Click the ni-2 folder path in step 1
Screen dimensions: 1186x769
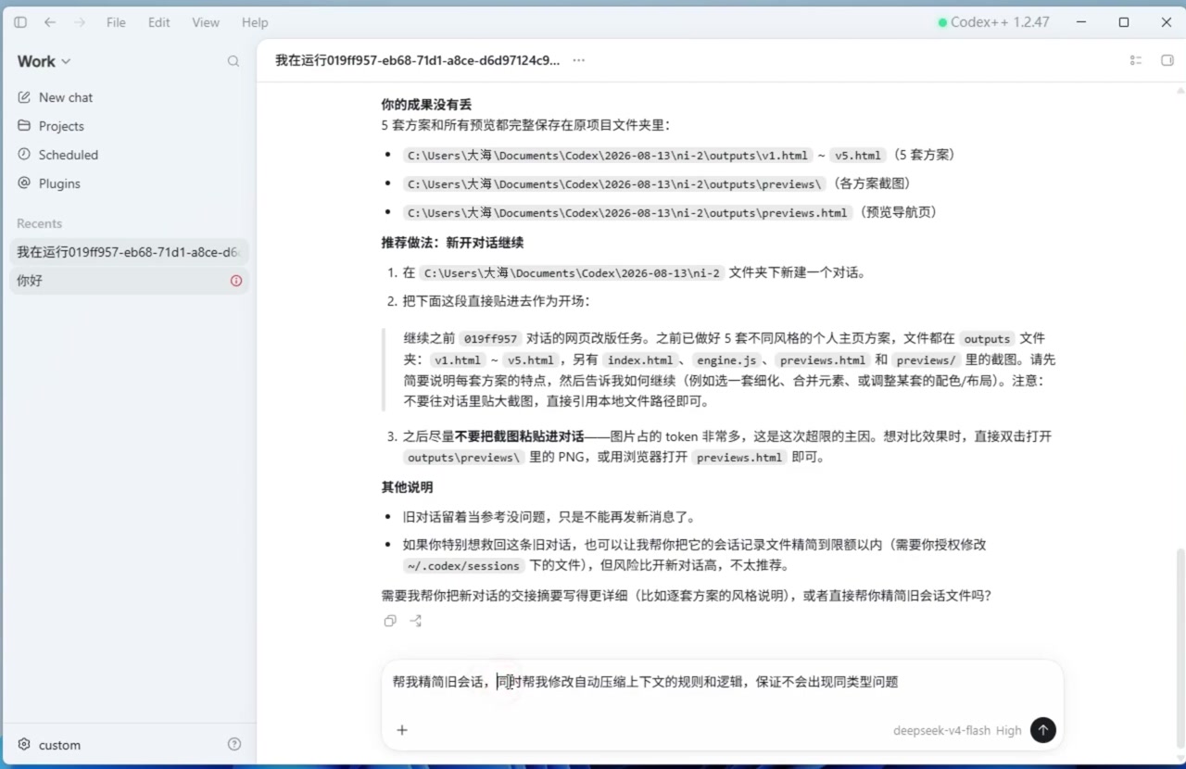point(572,273)
